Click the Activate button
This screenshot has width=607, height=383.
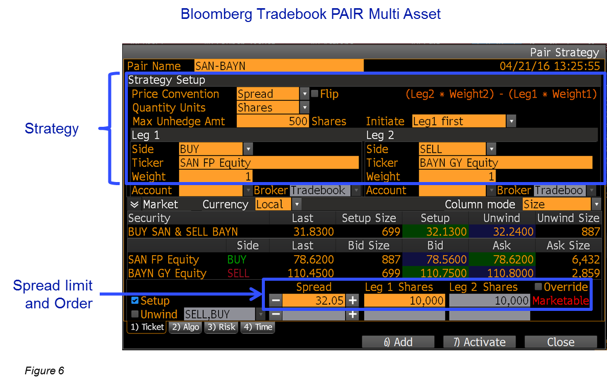[479, 342]
